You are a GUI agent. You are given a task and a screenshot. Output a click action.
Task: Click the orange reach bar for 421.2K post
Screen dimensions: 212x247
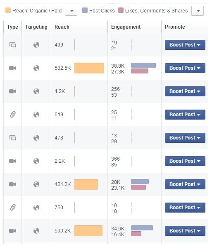pos(86,184)
